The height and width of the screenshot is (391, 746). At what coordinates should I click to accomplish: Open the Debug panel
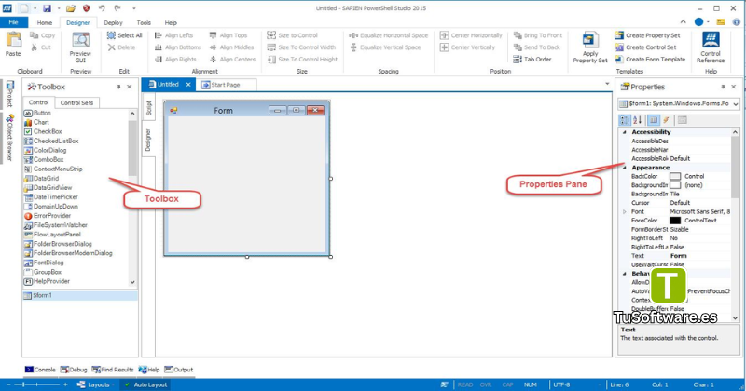(74, 370)
